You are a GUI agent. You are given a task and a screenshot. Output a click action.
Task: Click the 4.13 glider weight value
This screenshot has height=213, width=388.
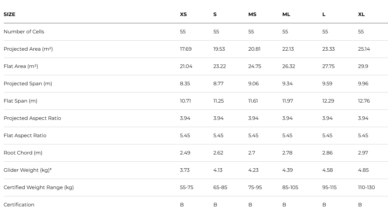click(218, 170)
